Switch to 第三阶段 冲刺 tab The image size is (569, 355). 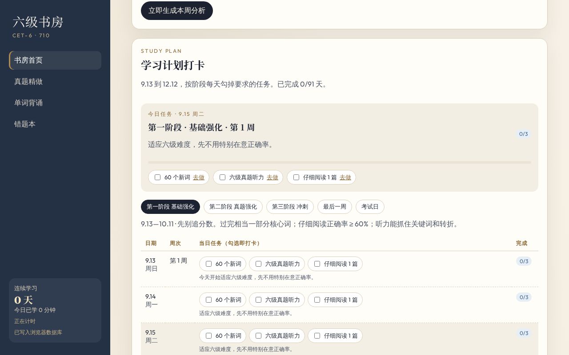pyautogui.click(x=290, y=207)
